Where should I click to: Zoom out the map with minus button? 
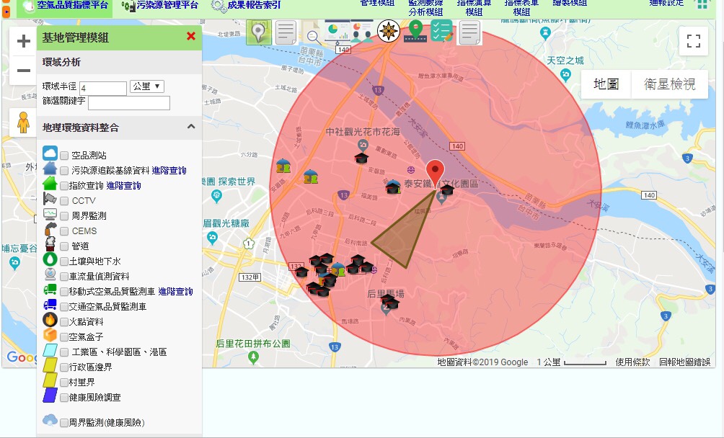23,71
